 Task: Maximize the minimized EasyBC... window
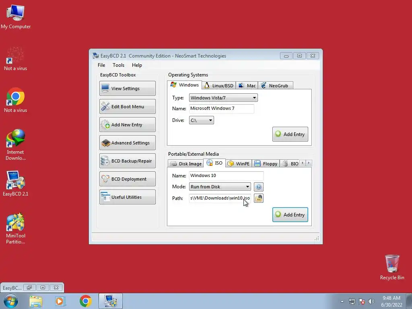coord(43,287)
